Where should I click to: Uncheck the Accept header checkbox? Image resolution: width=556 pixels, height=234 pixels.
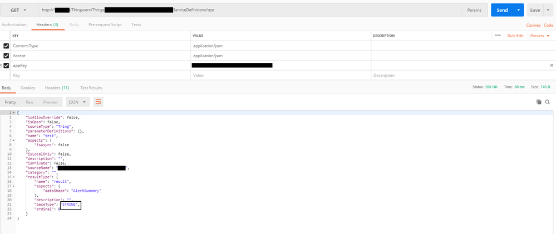6,56
